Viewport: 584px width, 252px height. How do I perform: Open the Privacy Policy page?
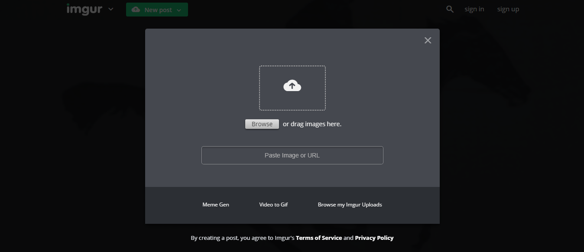[374, 238]
